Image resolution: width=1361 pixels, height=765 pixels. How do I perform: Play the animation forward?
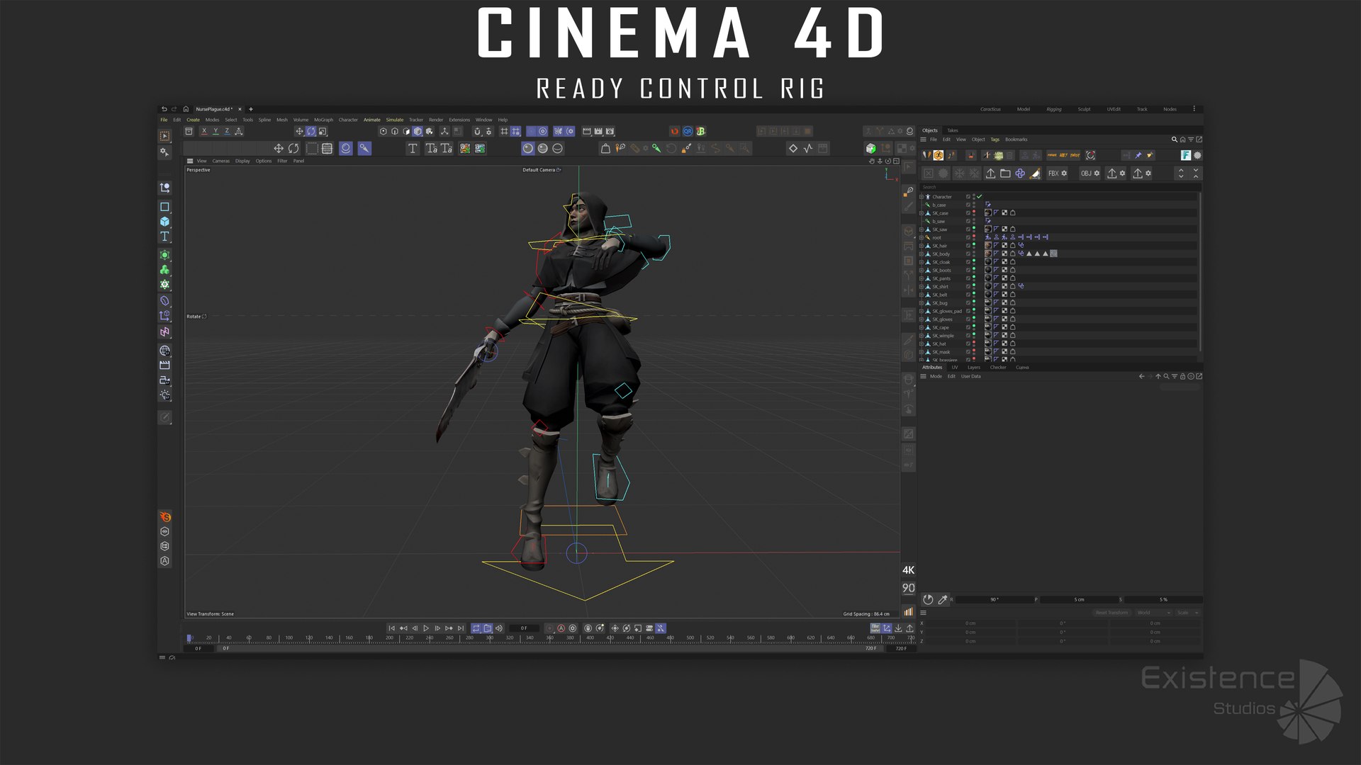coord(426,628)
